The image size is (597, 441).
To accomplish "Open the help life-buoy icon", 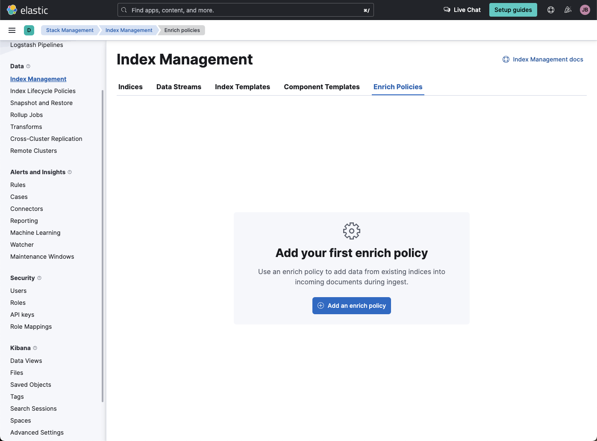I will click(x=550, y=9).
